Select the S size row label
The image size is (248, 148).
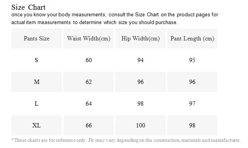click(x=36, y=60)
